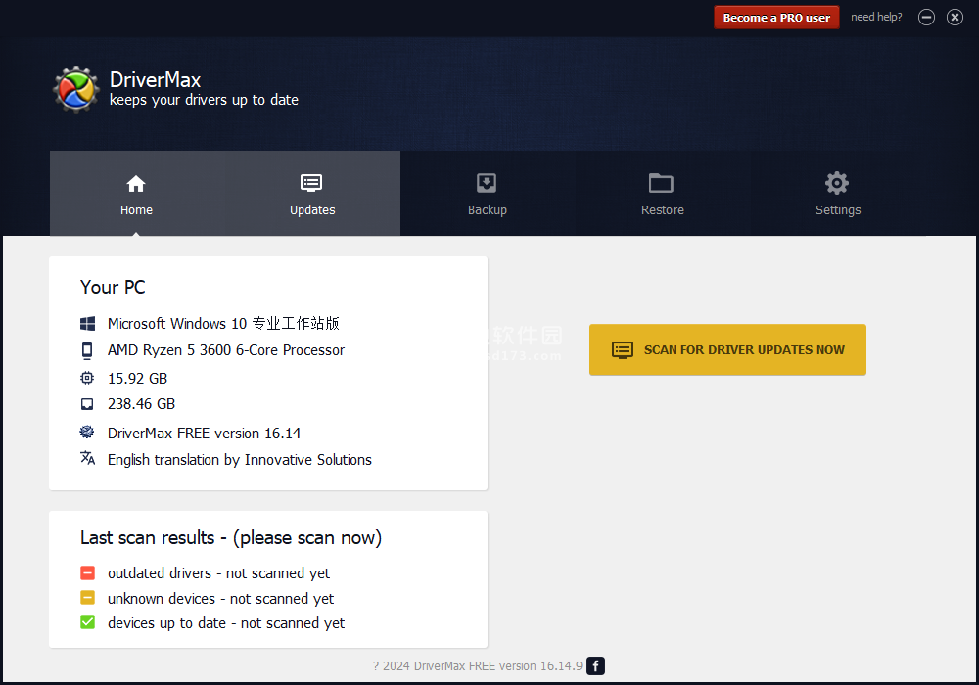Click the red outdated drivers icon
The width and height of the screenshot is (979, 685).
87,572
